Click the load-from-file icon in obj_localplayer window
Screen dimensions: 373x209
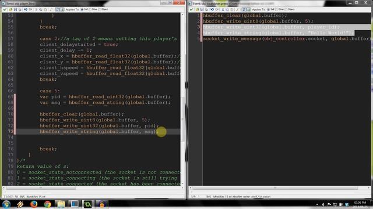click(x=197, y=9)
